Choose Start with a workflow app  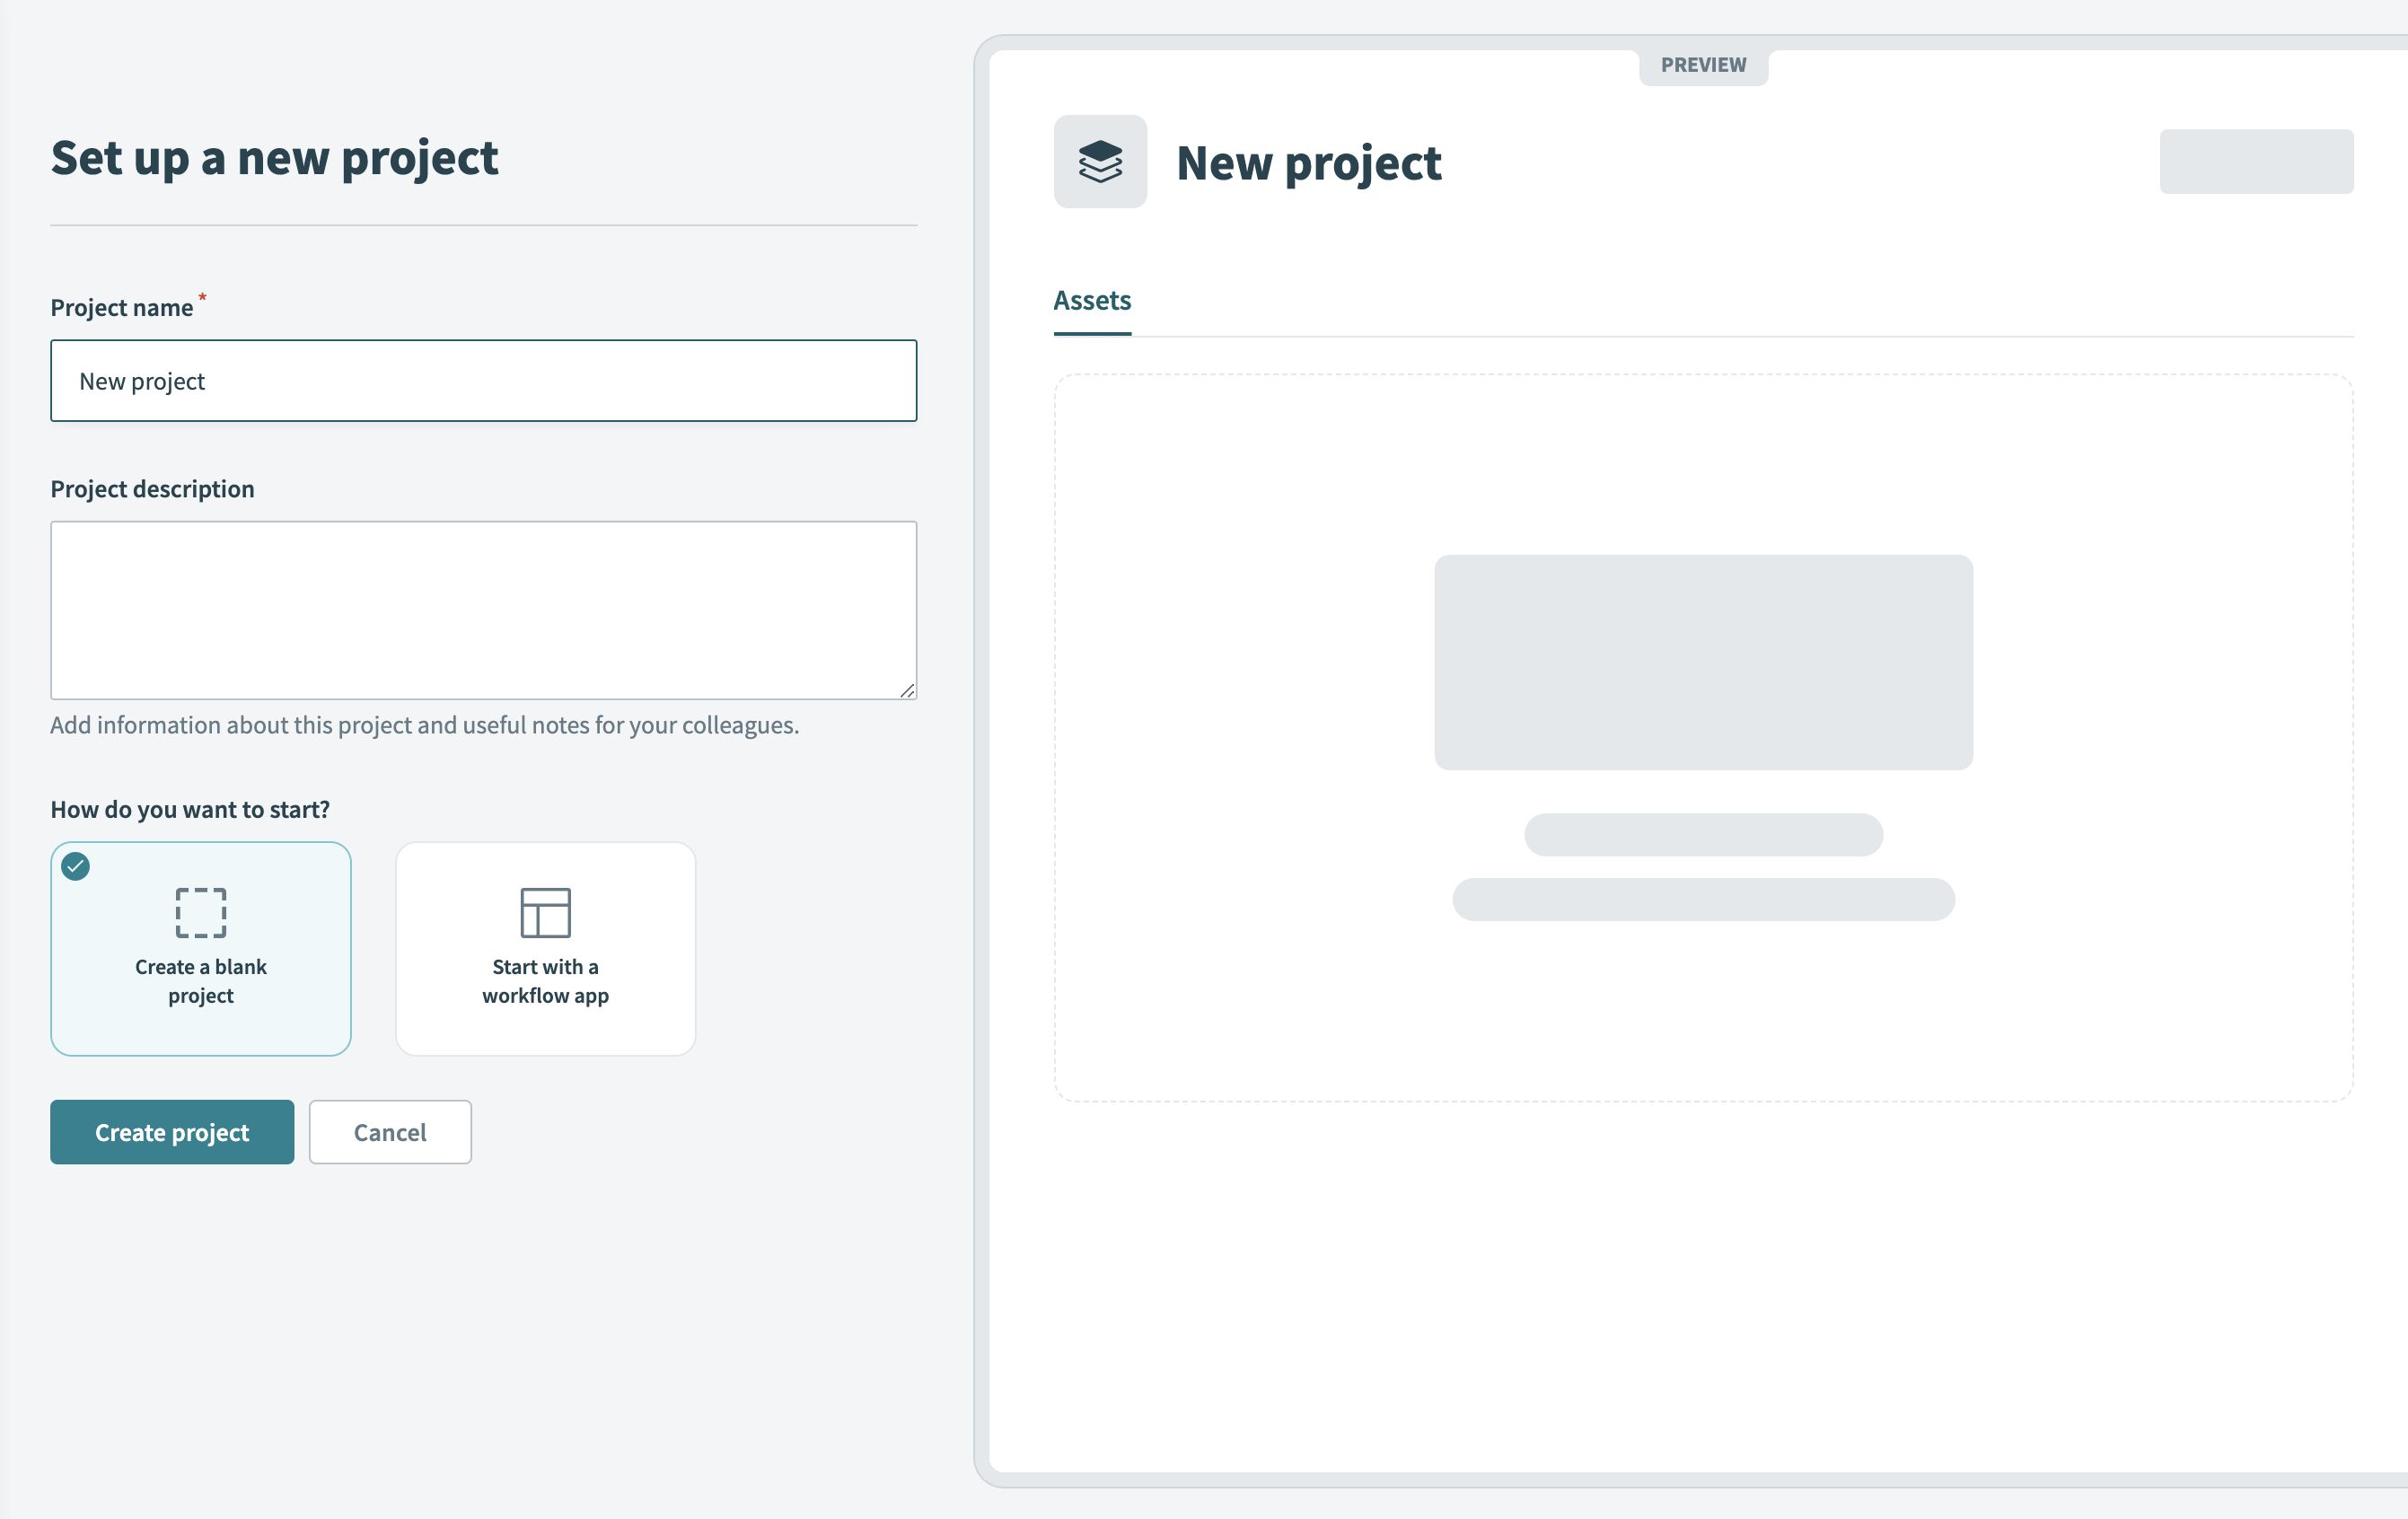pos(545,948)
